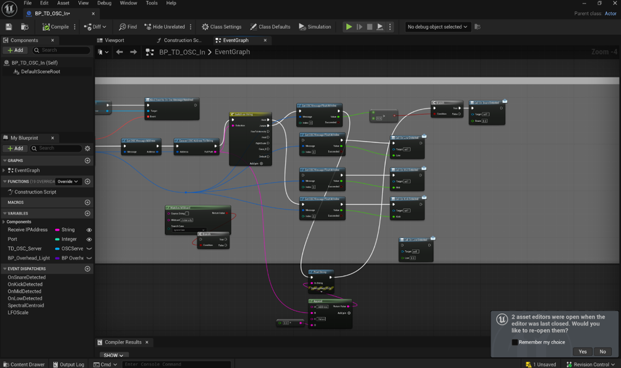Navigate forward in graph history

(134, 52)
